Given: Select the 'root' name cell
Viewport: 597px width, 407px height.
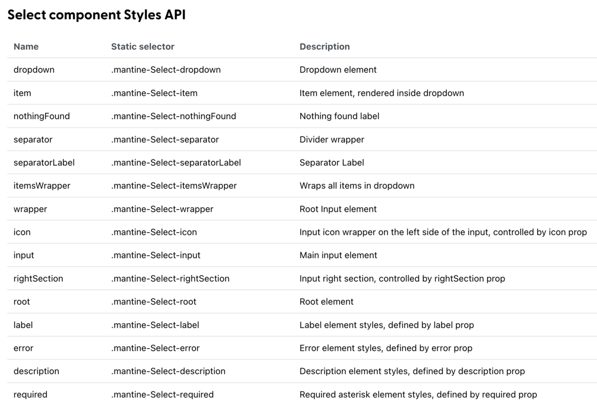Looking at the screenshot, I should 22,302.
